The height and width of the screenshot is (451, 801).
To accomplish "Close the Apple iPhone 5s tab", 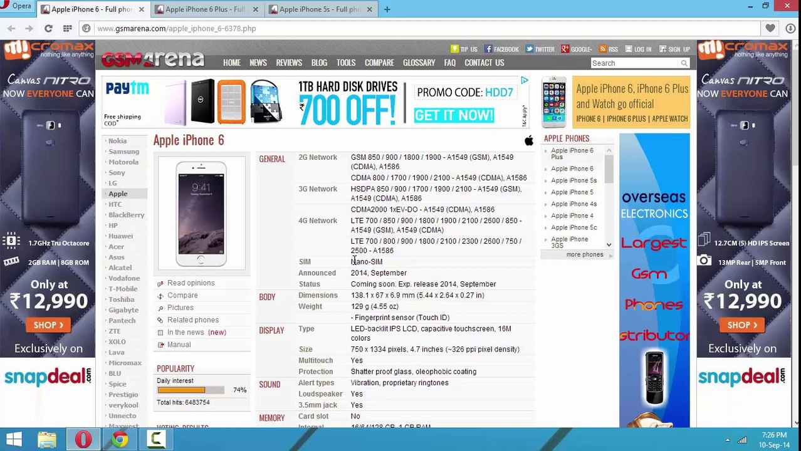I will [x=369, y=9].
